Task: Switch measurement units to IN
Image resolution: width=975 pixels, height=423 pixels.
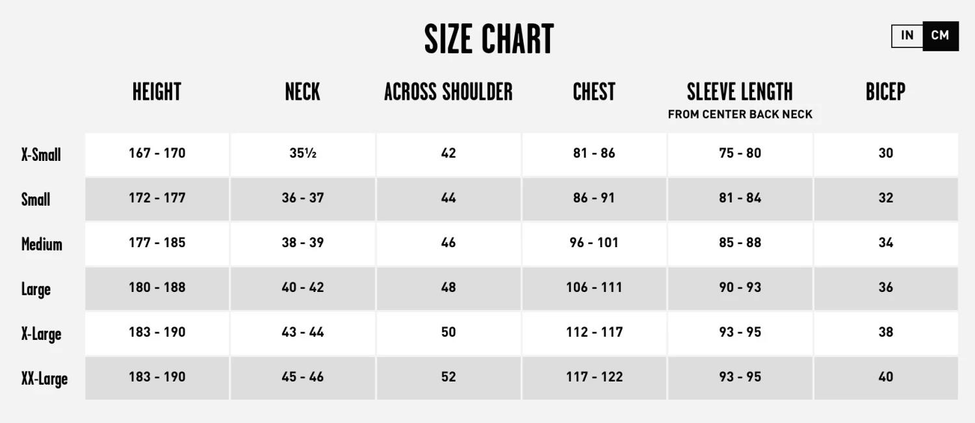Action: tap(907, 36)
